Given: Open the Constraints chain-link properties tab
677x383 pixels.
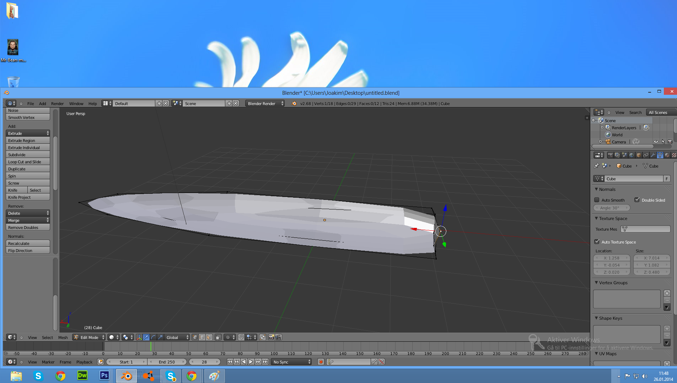Looking at the screenshot, I should click(x=646, y=155).
